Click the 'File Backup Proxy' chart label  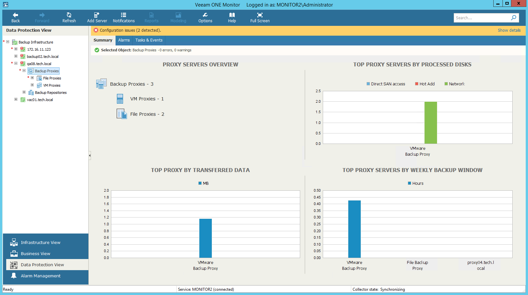417,266
